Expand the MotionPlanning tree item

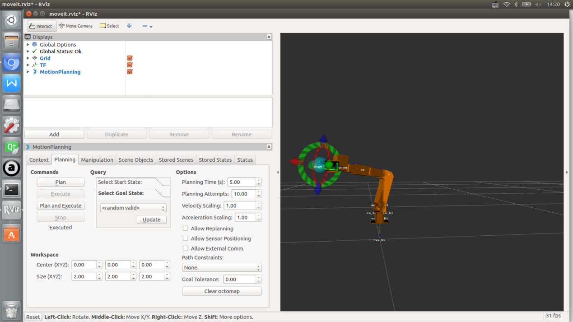pyautogui.click(x=28, y=72)
